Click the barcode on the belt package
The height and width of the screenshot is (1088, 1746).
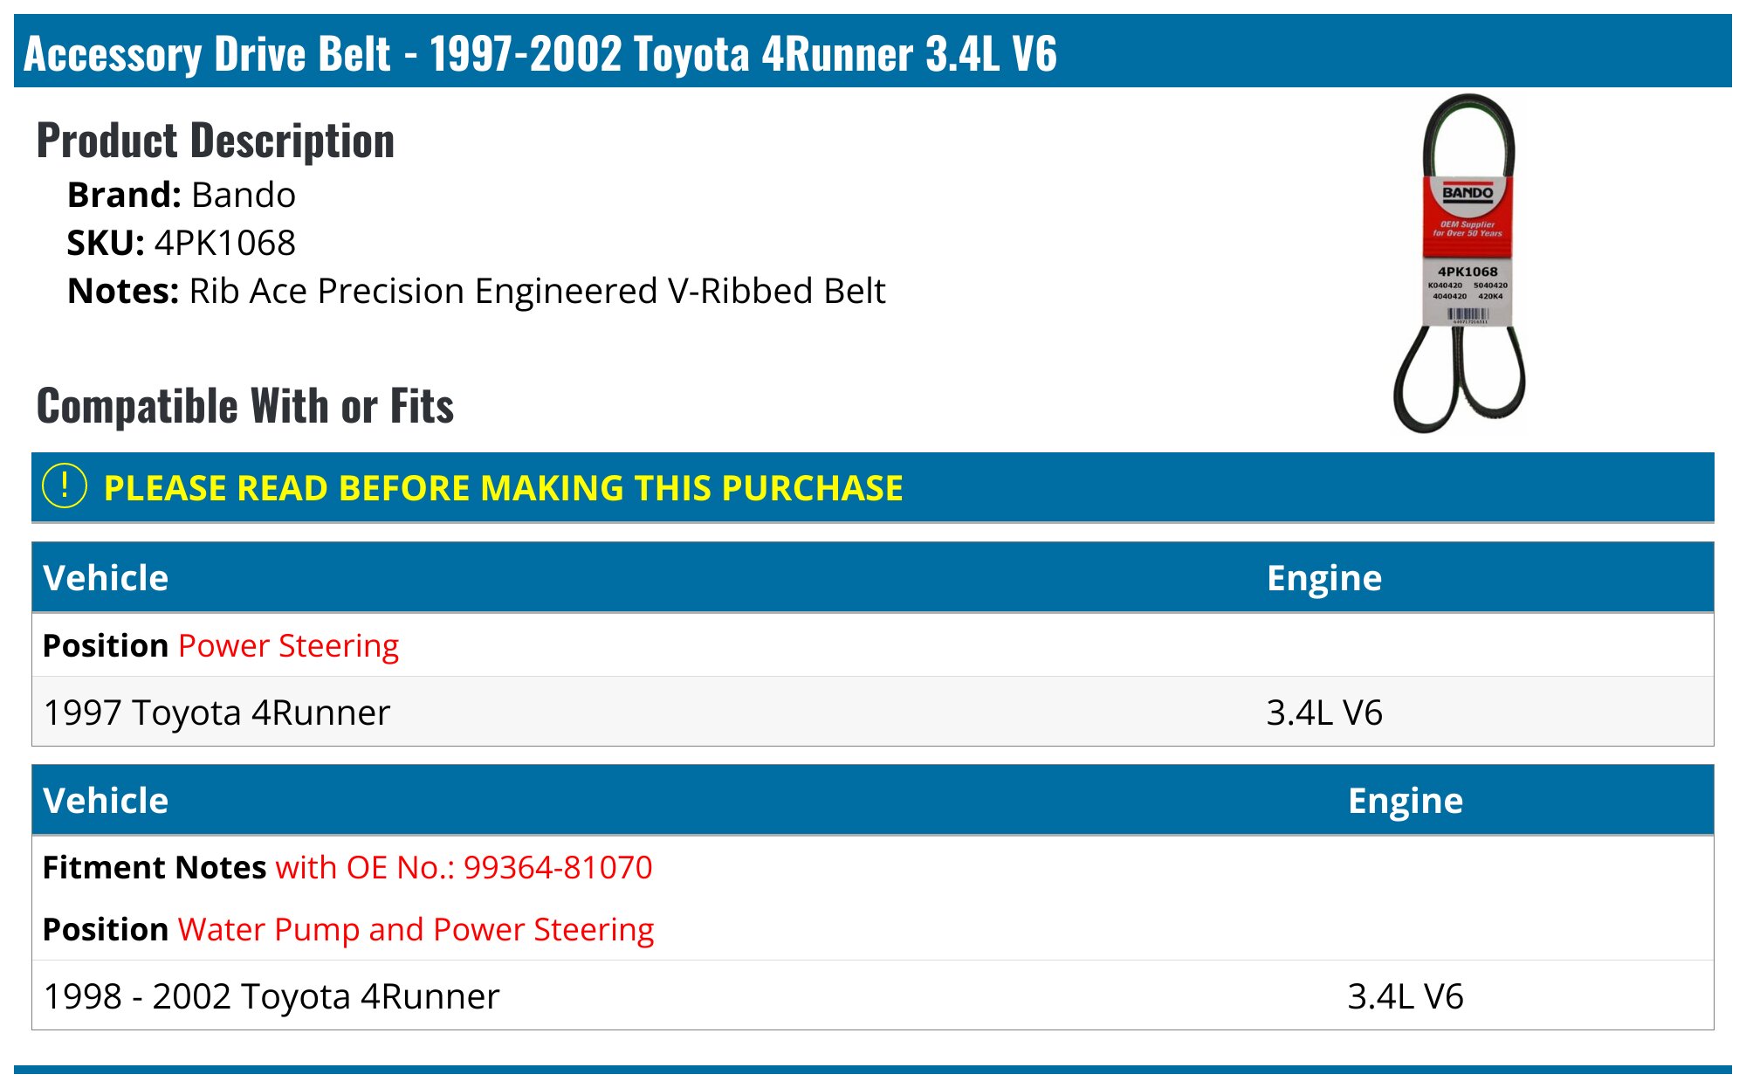[x=1468, y=314]
